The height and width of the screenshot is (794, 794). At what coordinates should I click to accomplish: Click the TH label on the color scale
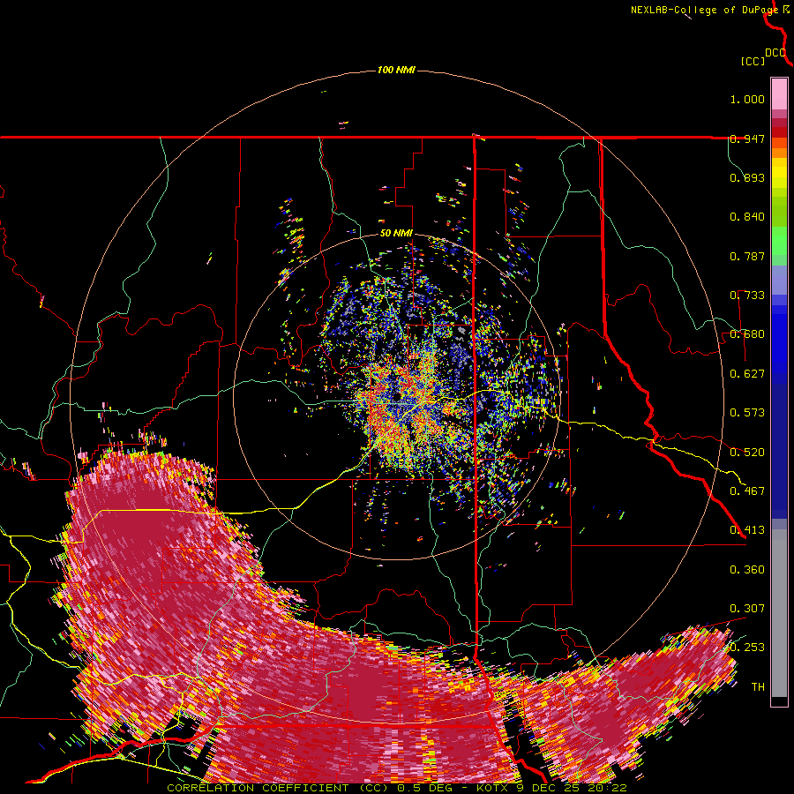[758, 687]
